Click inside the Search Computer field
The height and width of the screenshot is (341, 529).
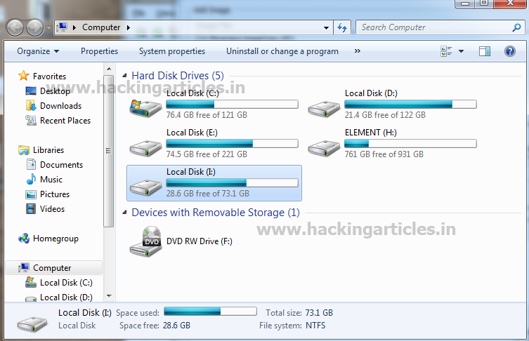click(433, 27)
